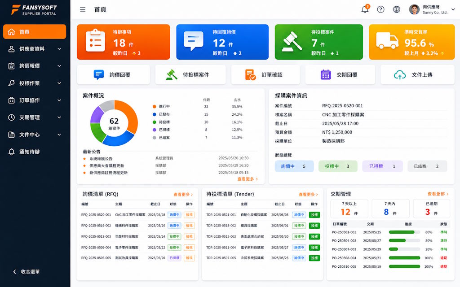The image size is (460, 287).
Task: Click the user avatar photo
Action: point(414,9)
